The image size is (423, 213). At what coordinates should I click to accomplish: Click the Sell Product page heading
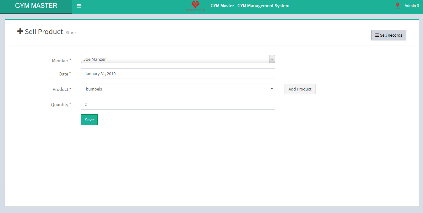44,32
